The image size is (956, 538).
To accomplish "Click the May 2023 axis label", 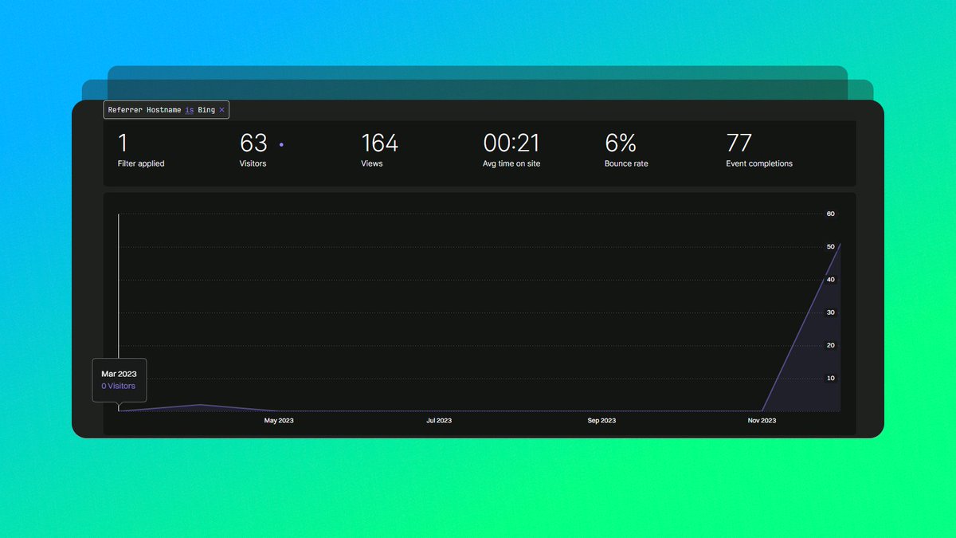I will 279,421.
